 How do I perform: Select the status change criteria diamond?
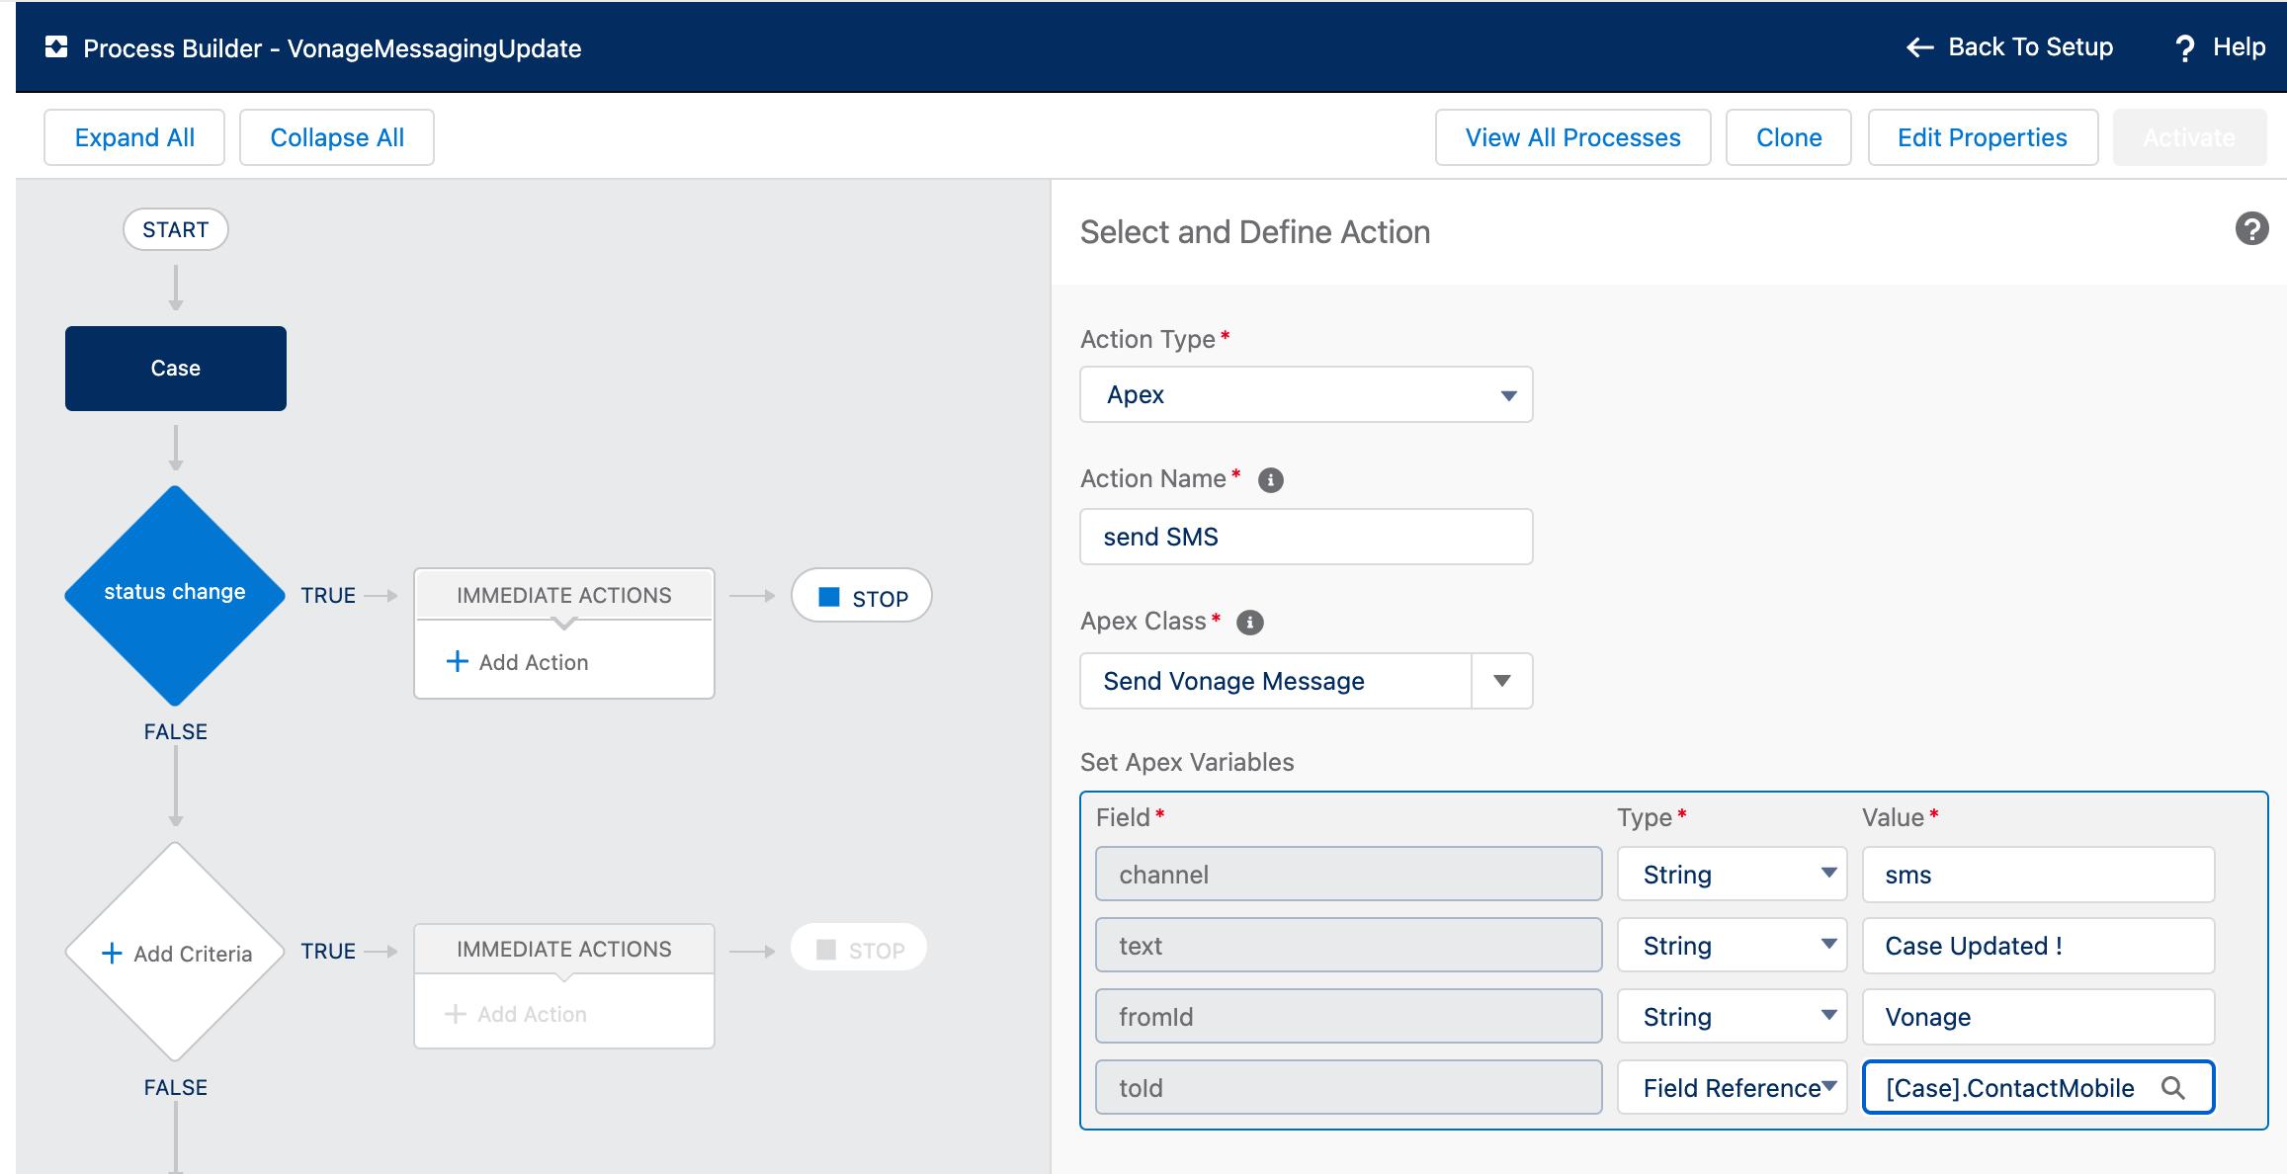(x=175, y=595)
